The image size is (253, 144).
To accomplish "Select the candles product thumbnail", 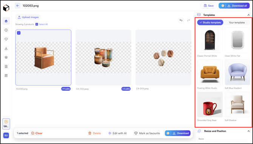I will [103, 57].
